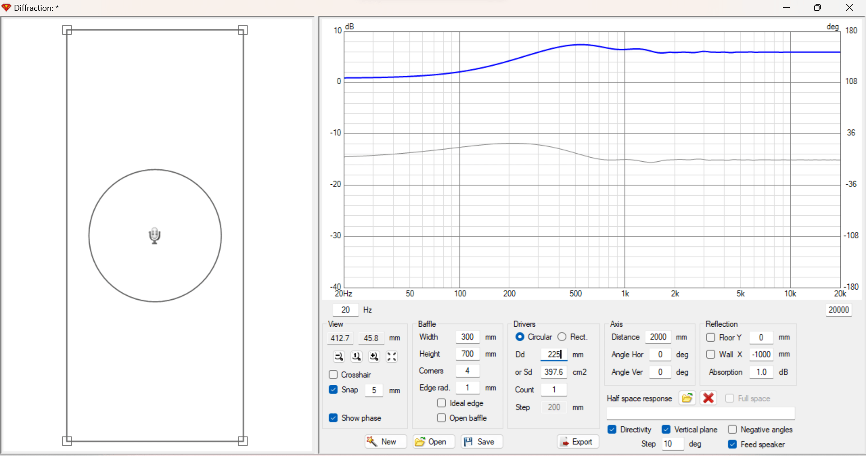The image size is (866, 456).
Task: Click the Corners count field
Action: tap(467, 370)
